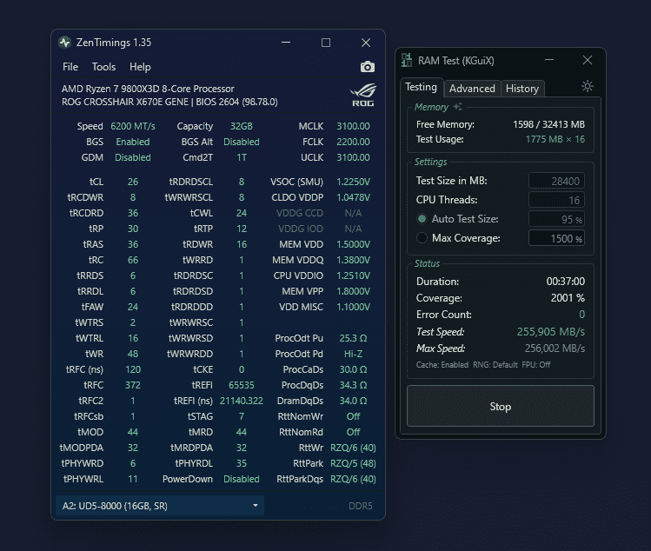Click the AMD Ryzen 7 9800X3D processor text
Screen dimensions: 651x551
tap(148, 89)
